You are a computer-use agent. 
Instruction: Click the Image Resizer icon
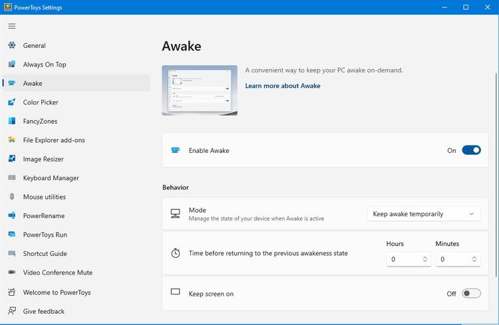[x=12, y=159]
